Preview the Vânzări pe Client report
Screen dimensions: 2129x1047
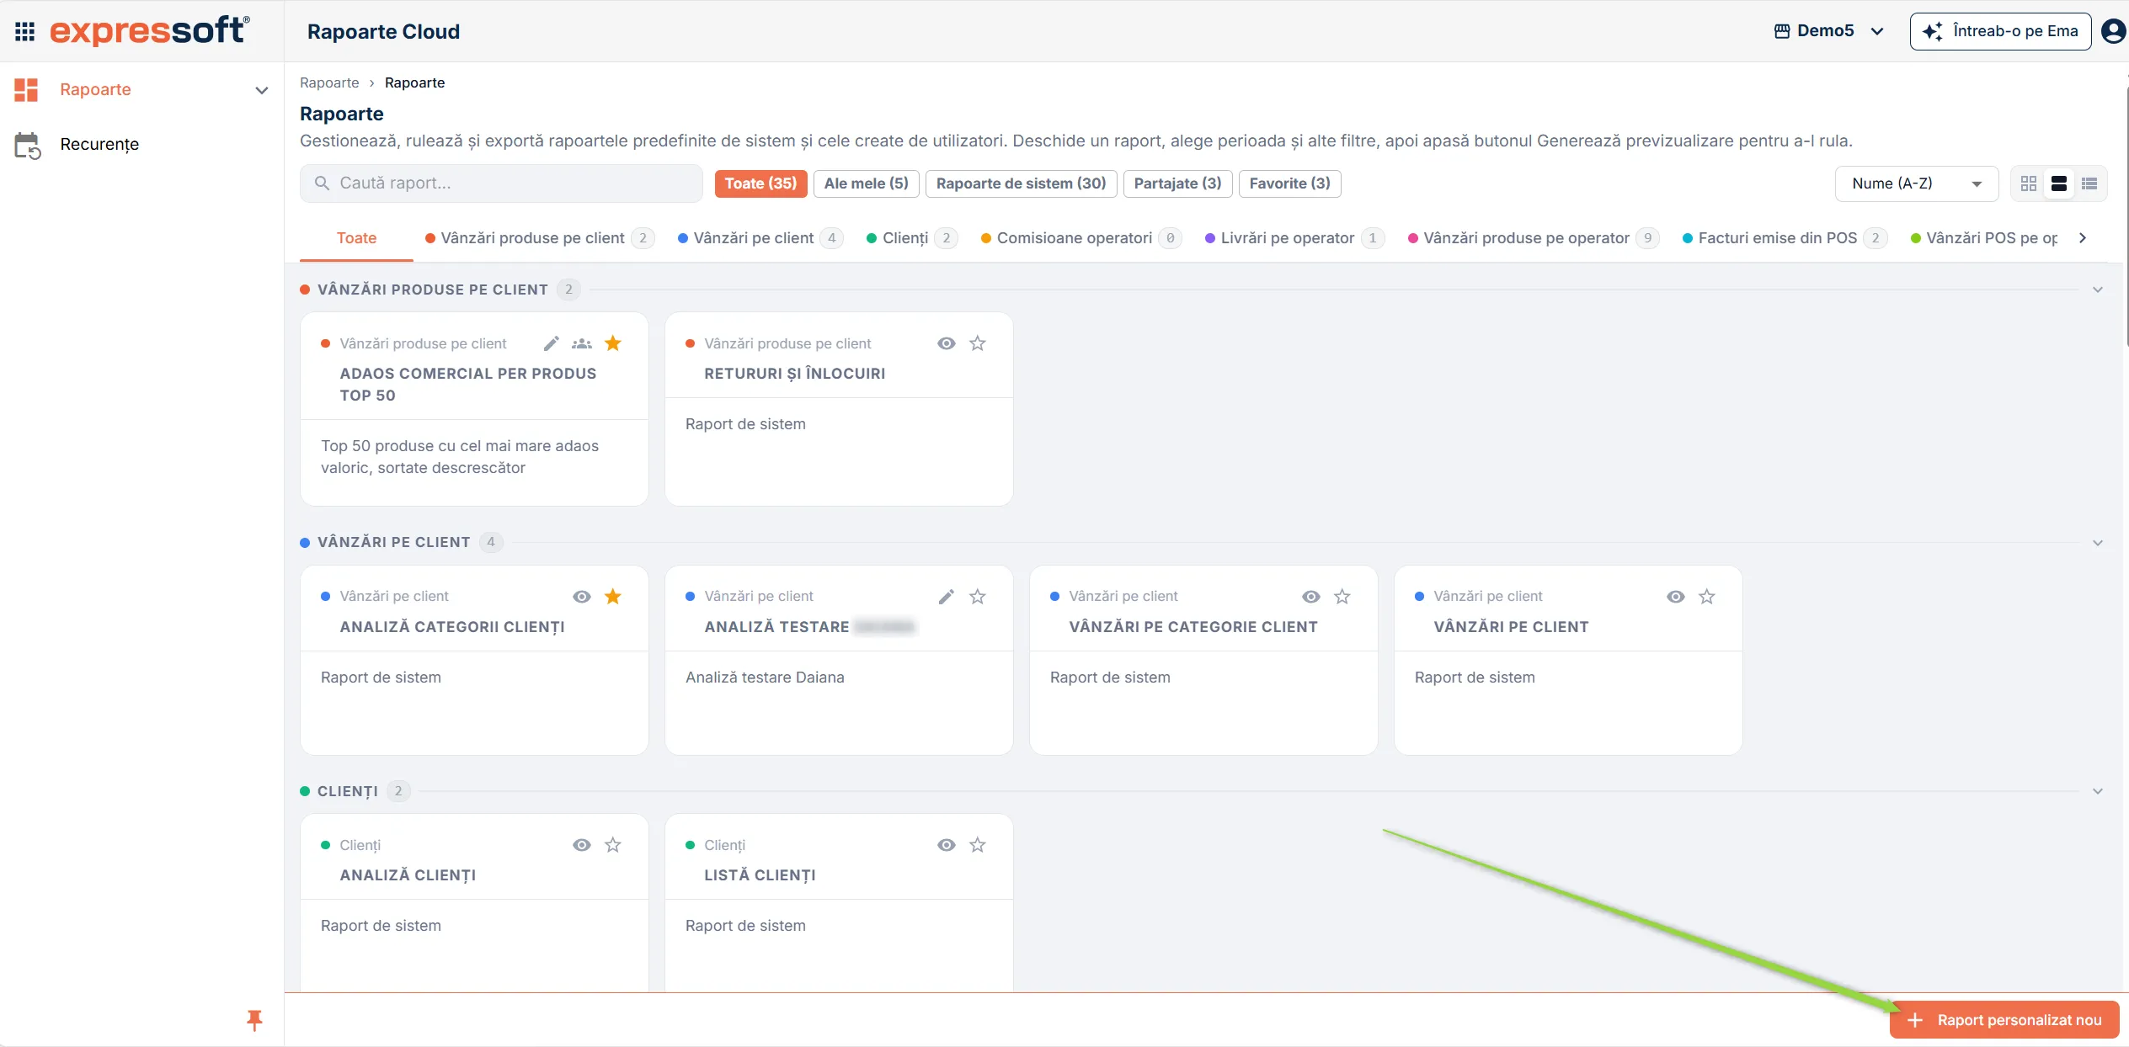coord(1676,597)
